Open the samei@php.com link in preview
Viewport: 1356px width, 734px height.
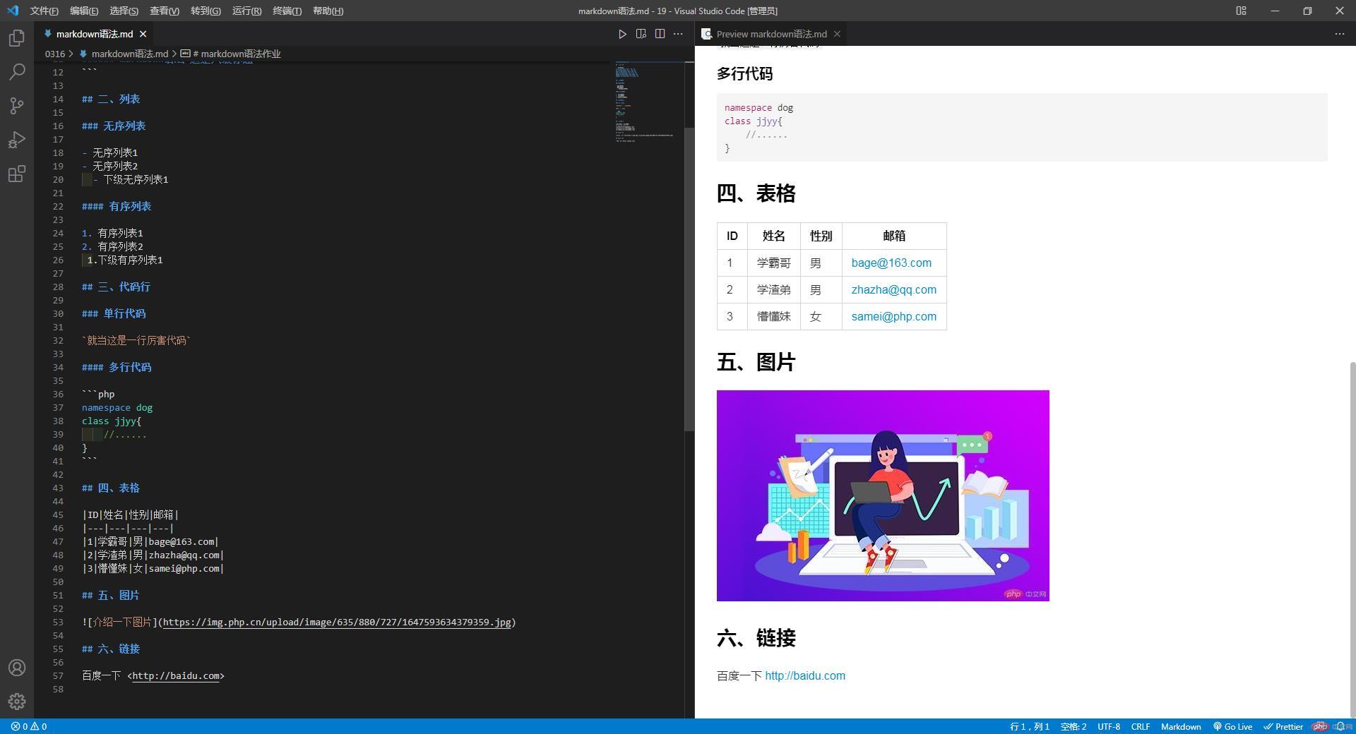[x=893, y=316]
